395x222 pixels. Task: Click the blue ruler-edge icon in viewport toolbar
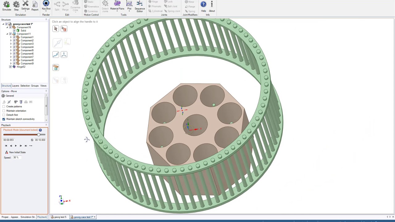(56, 55)
